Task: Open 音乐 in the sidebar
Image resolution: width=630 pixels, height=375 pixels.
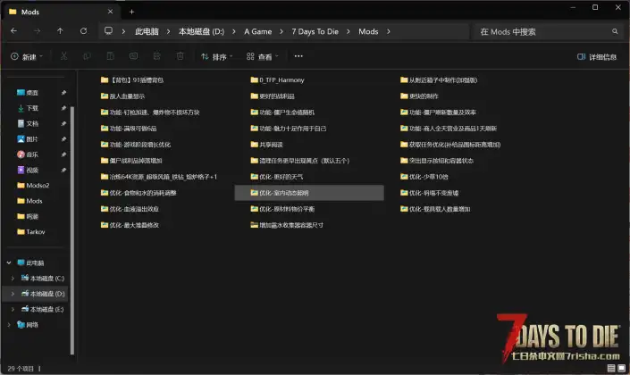Action: (28, 154)
